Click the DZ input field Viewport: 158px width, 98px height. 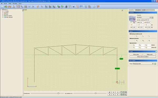coord(149,27)
